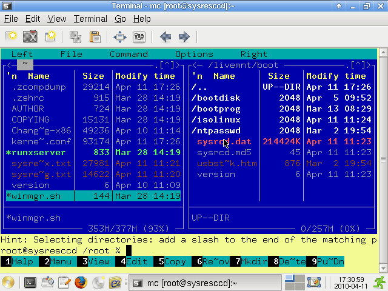Click the paste clipboard toolbar icon

pos(95,37)
